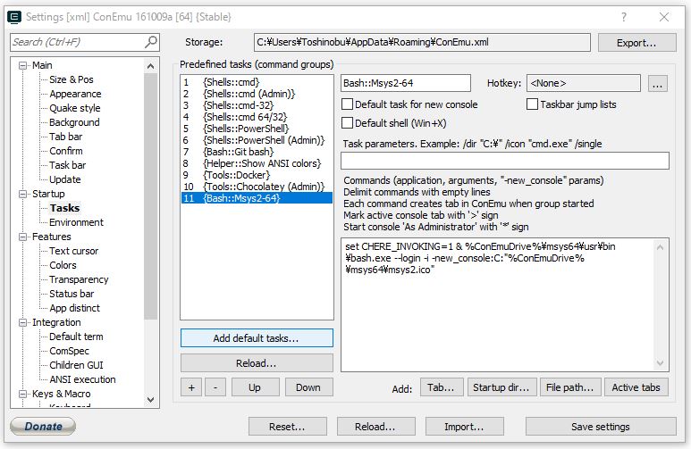Collapse the Startup tree node
The image size is (691, 449).
click(22, 194)
